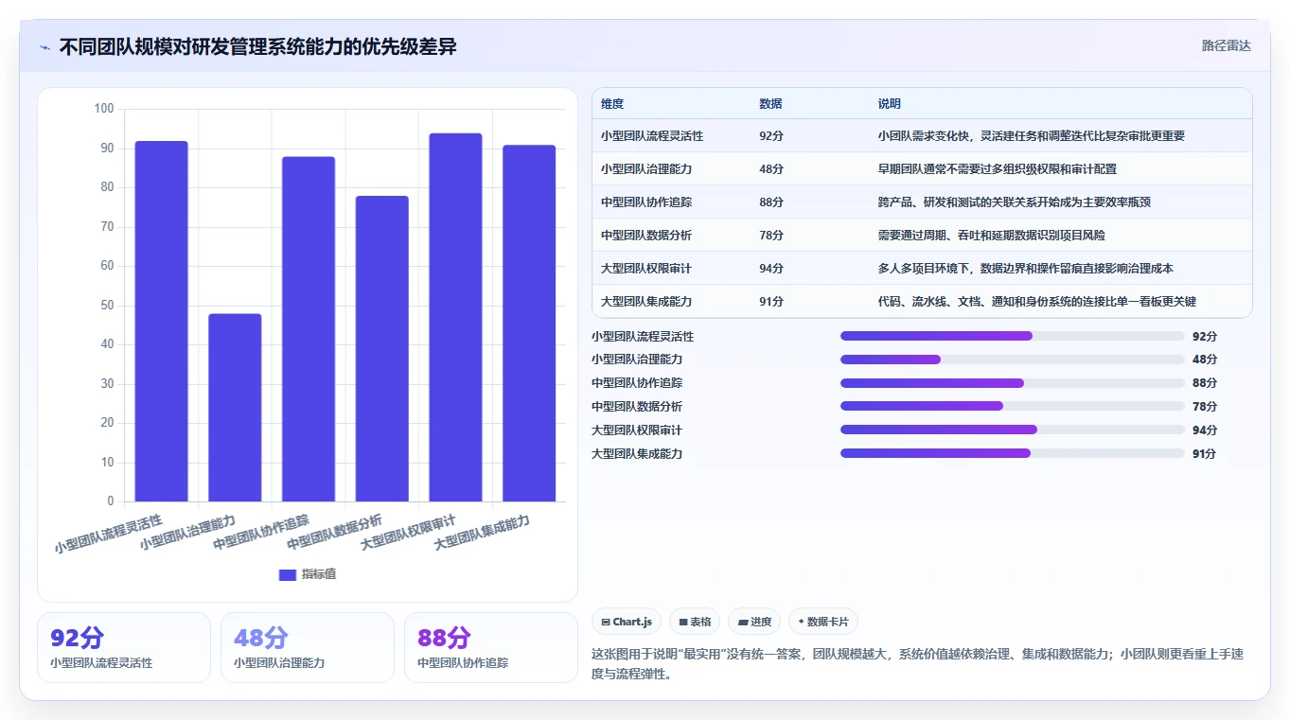Click the 数据 column header
The image size is (1290, 720).
(770, 104)
